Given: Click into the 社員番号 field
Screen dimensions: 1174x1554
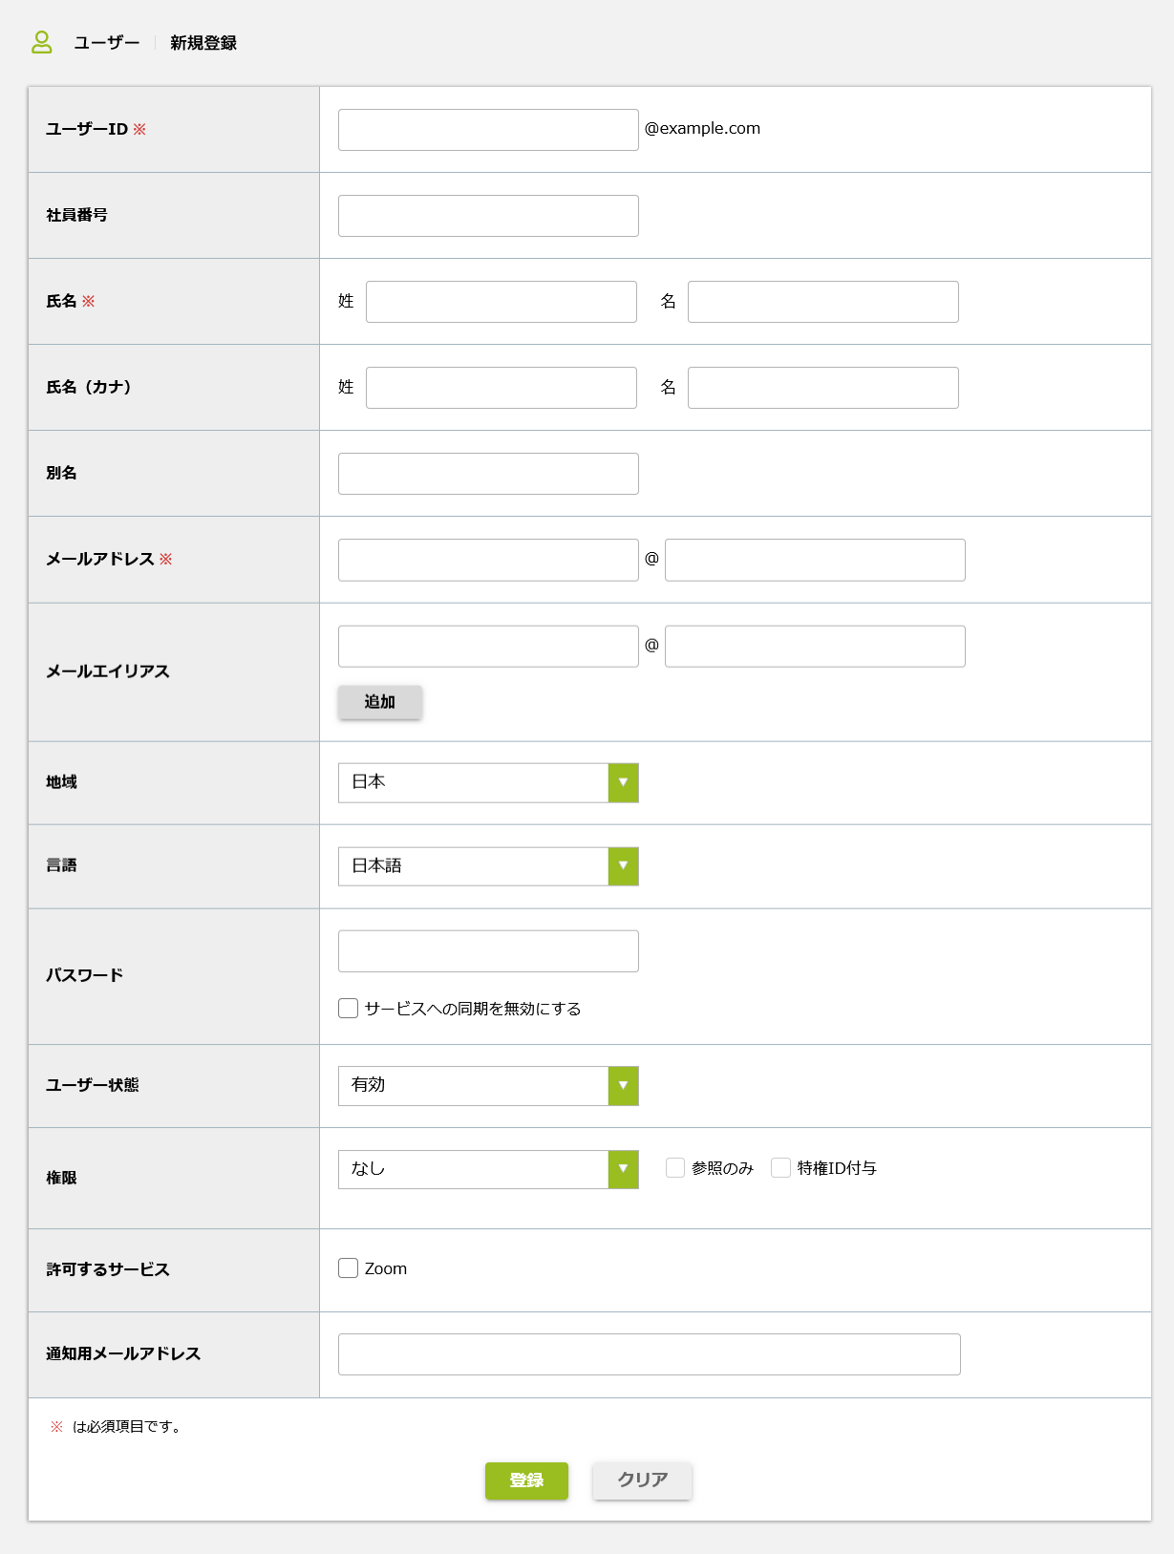Looking at the screenshot, I should tap(488, 216).
